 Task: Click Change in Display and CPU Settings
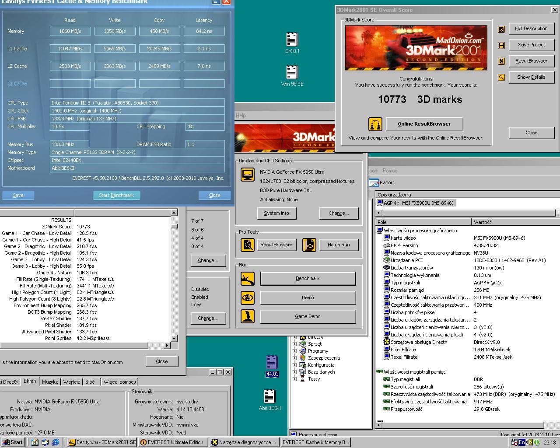(339, 213)
